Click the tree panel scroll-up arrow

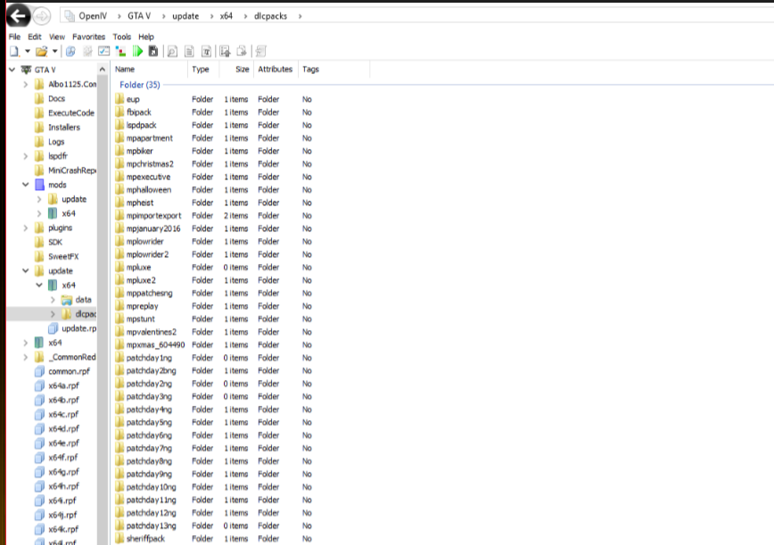(x=103, y=70)
